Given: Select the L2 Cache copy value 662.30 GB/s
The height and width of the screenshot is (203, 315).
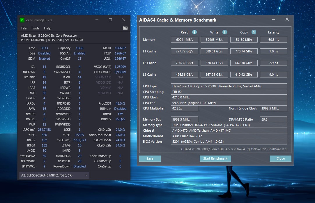Looking at the screenshot, I should (x=244, y=63).
